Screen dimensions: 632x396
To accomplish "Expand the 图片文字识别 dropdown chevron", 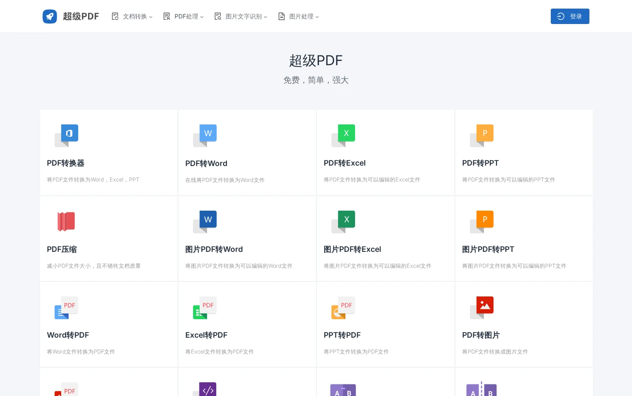I will [x=265, y=17].
